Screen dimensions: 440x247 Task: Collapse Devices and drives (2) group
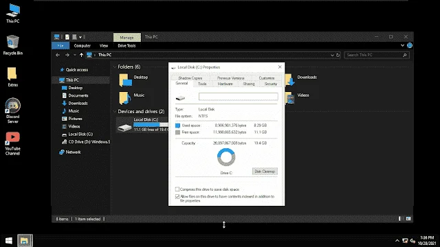click(x=115, y=112)
